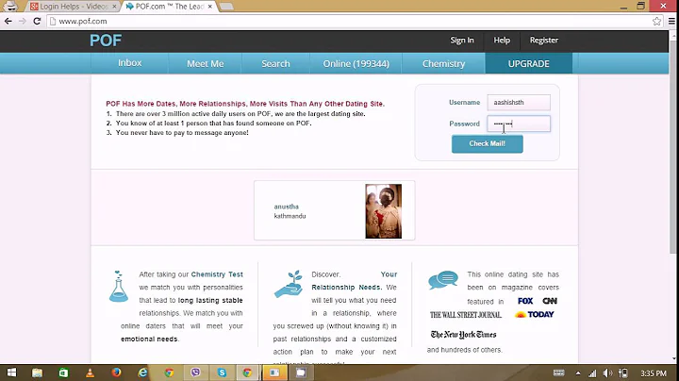Click the kathmandu location text
This screenshot has width=679, height=381.
pos(290,216)
